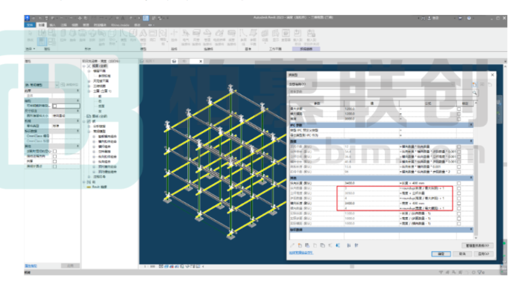Open the family types help link

[x=301, y=253]
